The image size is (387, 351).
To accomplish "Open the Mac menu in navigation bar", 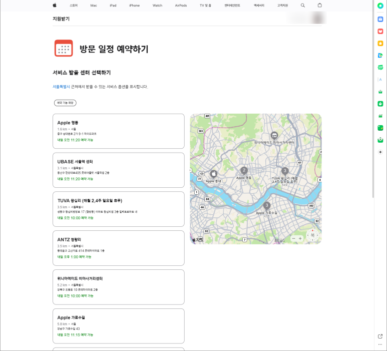I will tap(94, 5).
